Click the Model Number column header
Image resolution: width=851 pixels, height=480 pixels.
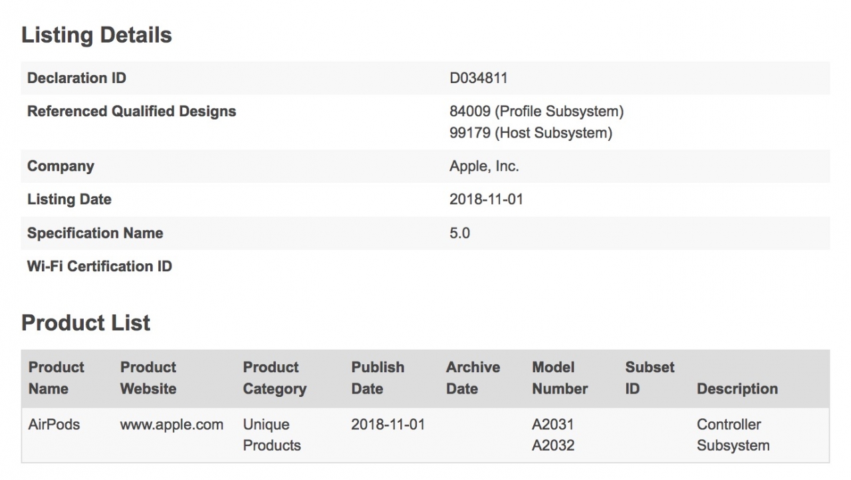(x=560, y=378)
